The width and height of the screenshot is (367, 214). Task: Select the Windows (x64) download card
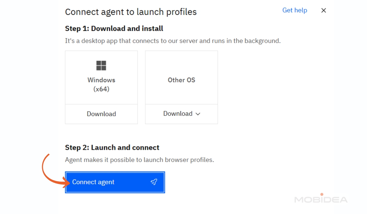pyautogui.click(x=101, y=77)
